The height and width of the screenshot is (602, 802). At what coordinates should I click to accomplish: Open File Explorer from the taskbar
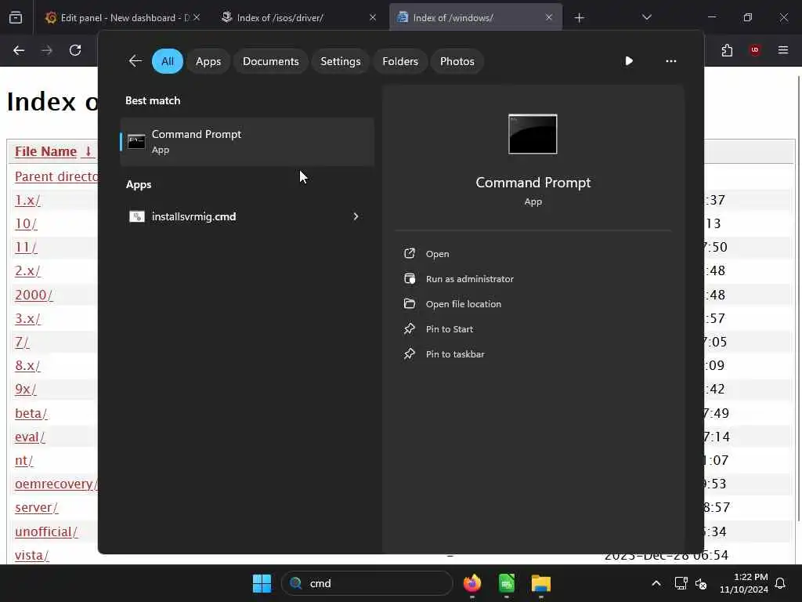540,583
